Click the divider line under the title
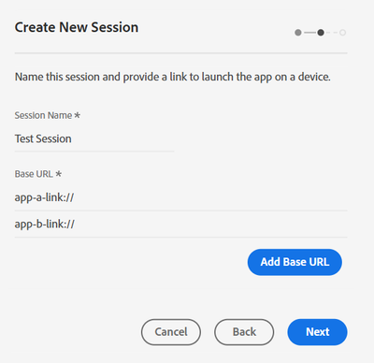The image size is (374, 363). [x=180, y=53]
